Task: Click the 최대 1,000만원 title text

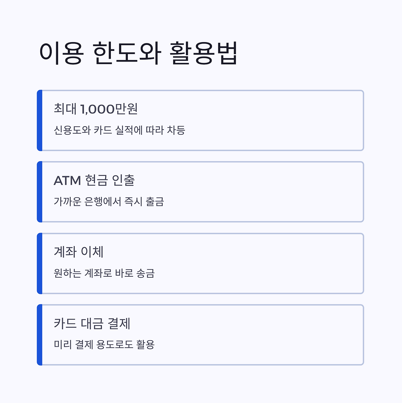Action: 96,109
